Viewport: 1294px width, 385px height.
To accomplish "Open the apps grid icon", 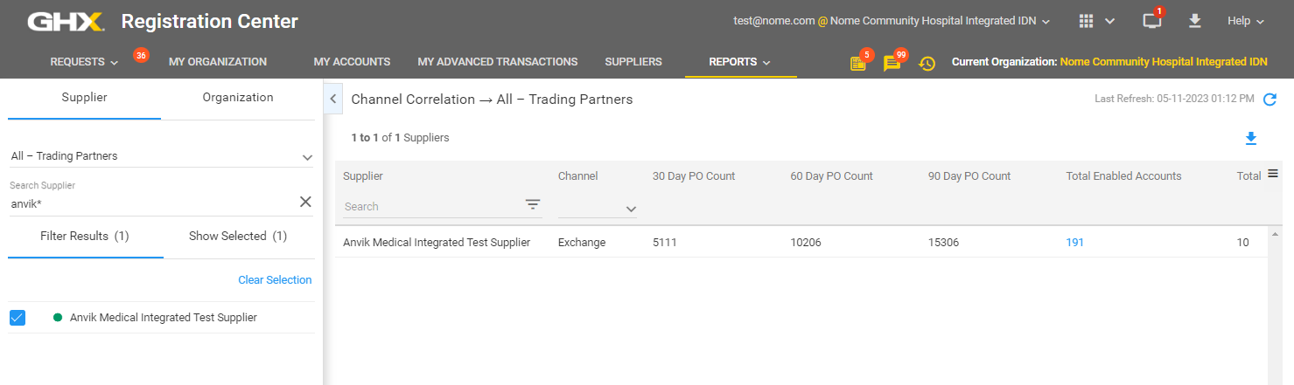I will [1087, 21].
